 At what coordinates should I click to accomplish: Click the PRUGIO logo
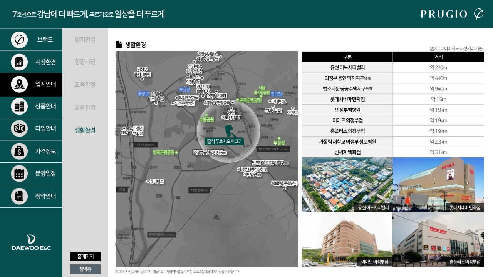coord(452,14)
